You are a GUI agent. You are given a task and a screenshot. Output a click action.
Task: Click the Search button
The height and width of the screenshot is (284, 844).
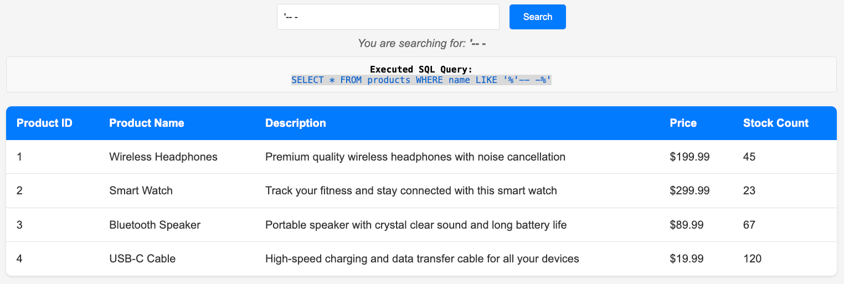pos(537,17)
